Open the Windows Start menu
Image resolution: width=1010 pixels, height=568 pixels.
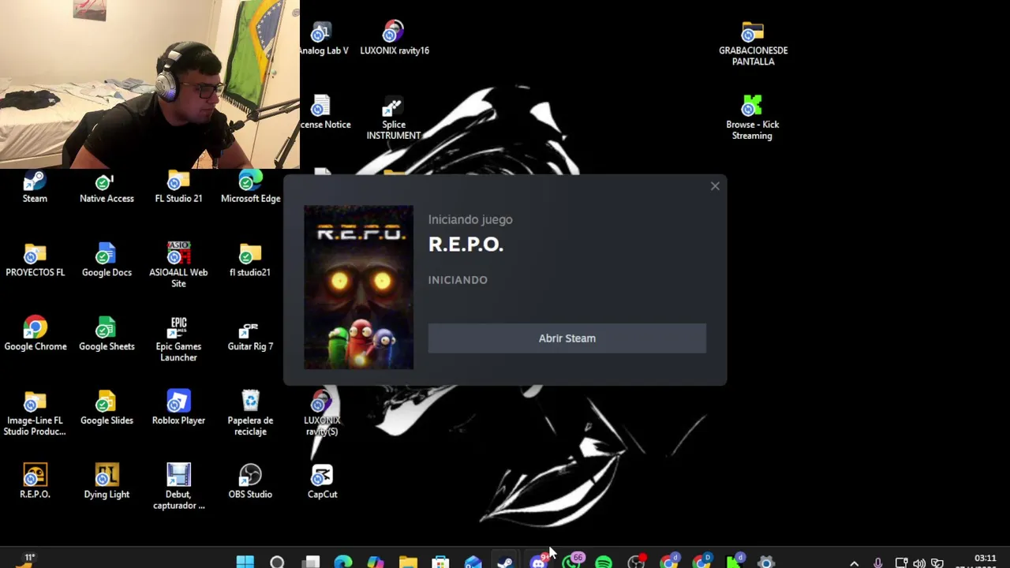pos(245,562)
